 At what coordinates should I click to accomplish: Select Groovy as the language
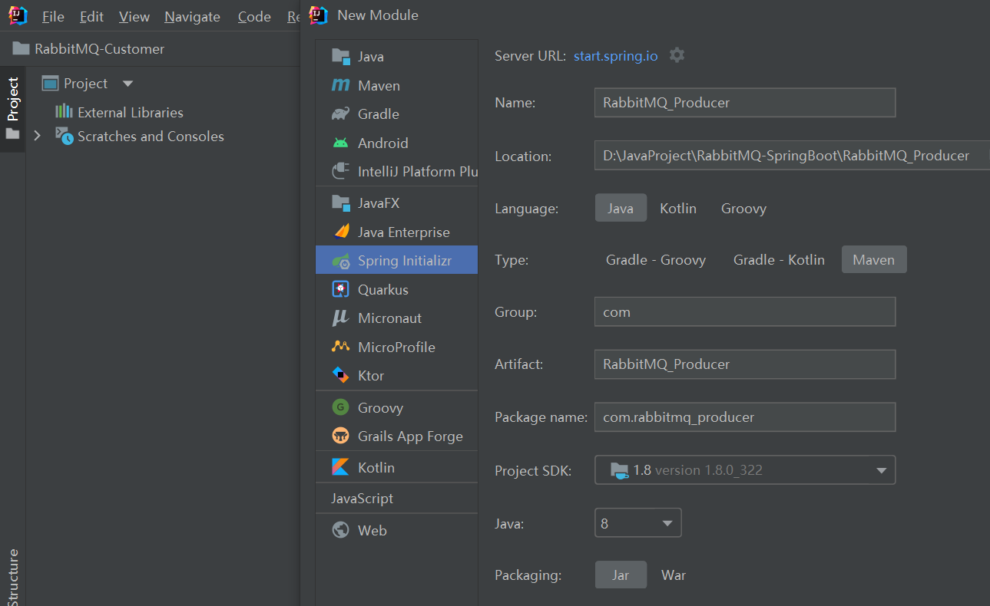(743, 208)
